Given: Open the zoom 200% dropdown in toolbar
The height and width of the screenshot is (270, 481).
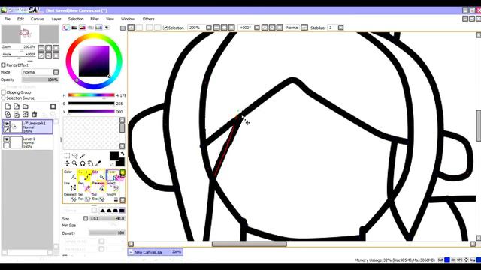Looking at the screenshot, I should point(209,28).
